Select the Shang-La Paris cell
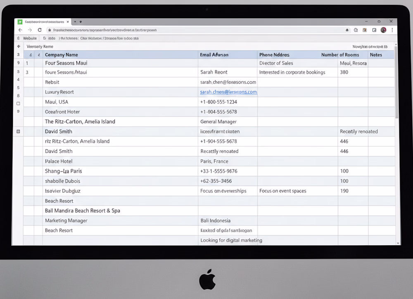The height and width of the screenshot is (299, 413). [120, 171]
